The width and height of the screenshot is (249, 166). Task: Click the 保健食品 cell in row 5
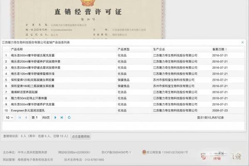124,80
